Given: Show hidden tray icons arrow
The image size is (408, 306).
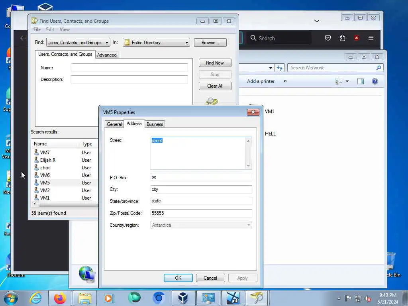Looking at the screenshot, I should (339, 298).
